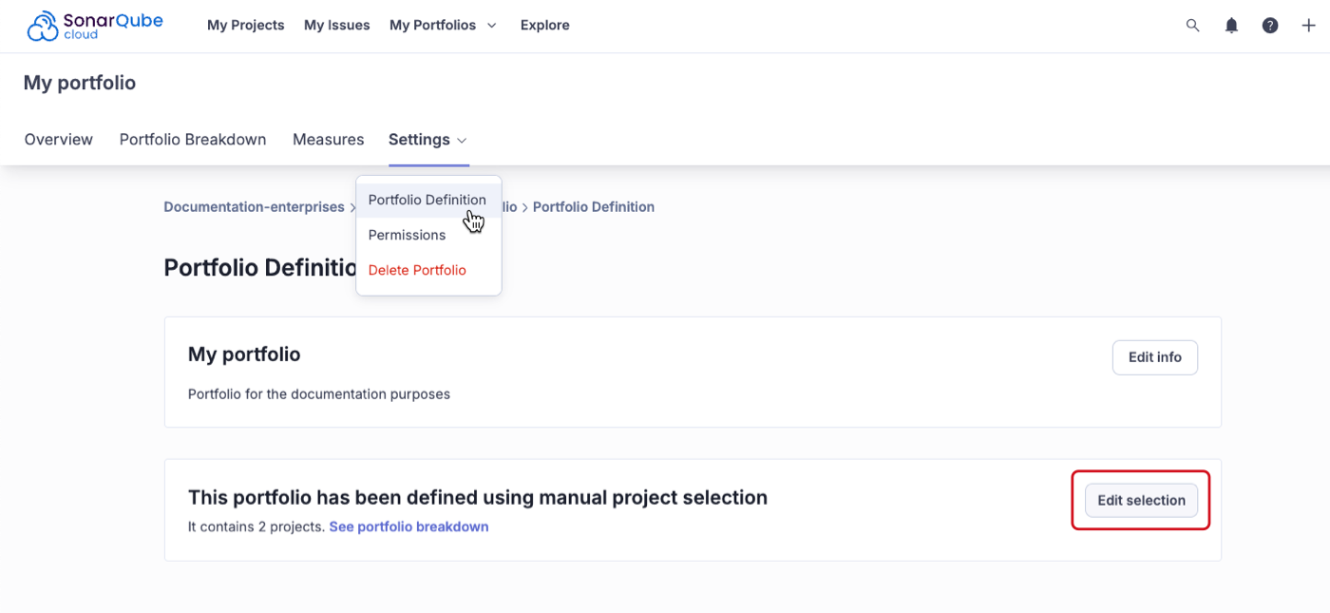Screen dimensions: 1330x613
Task: Choose Permissions in the Settings menu
Action: [x=407, y=235]
